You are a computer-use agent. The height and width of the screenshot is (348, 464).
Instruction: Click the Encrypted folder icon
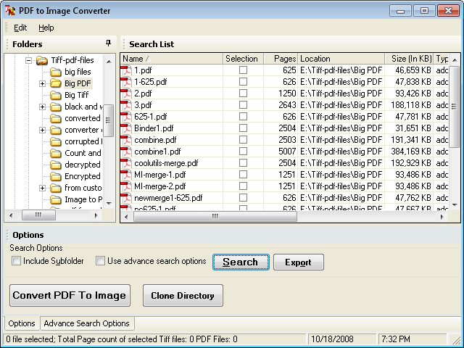click(x=55, y=176)
